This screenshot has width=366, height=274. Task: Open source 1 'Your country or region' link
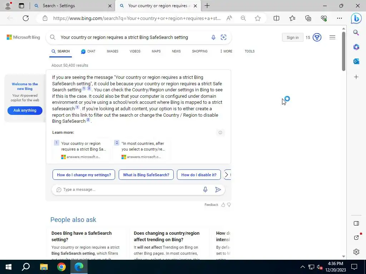click(80, 150)
